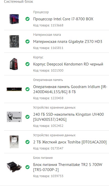Click the Thermaltake power supply image
Viewport: 109px width, 186px height.
(14, 167)
